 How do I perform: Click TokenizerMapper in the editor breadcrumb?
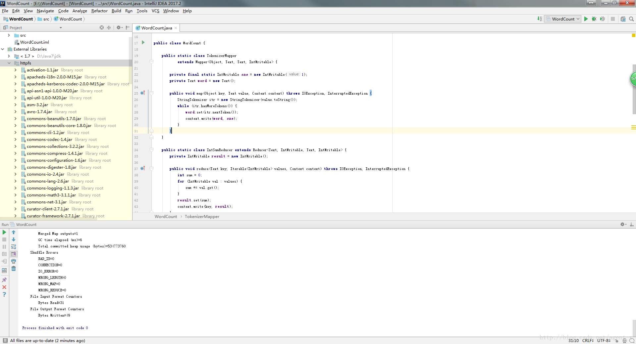tap(202, 216)
